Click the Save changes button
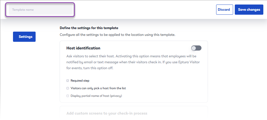 pos(249,10)
